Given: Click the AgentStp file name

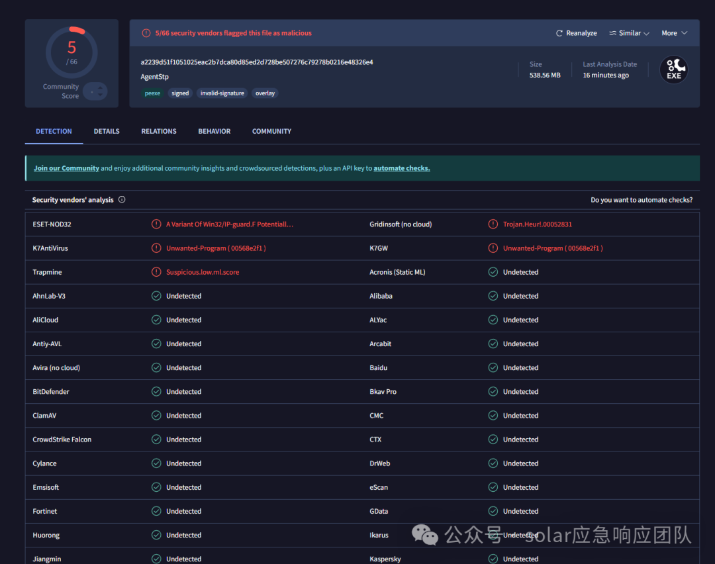Looking at the screenshot, I should [x=154, y=77].
